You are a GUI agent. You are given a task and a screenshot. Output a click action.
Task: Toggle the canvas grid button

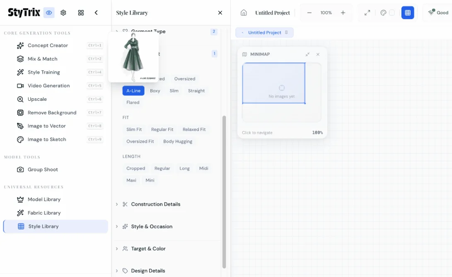click(407, 13)
